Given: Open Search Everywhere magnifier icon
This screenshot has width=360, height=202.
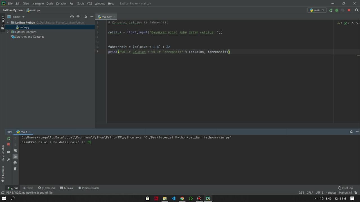Looking at the screenshot, I should coord(357,10).
